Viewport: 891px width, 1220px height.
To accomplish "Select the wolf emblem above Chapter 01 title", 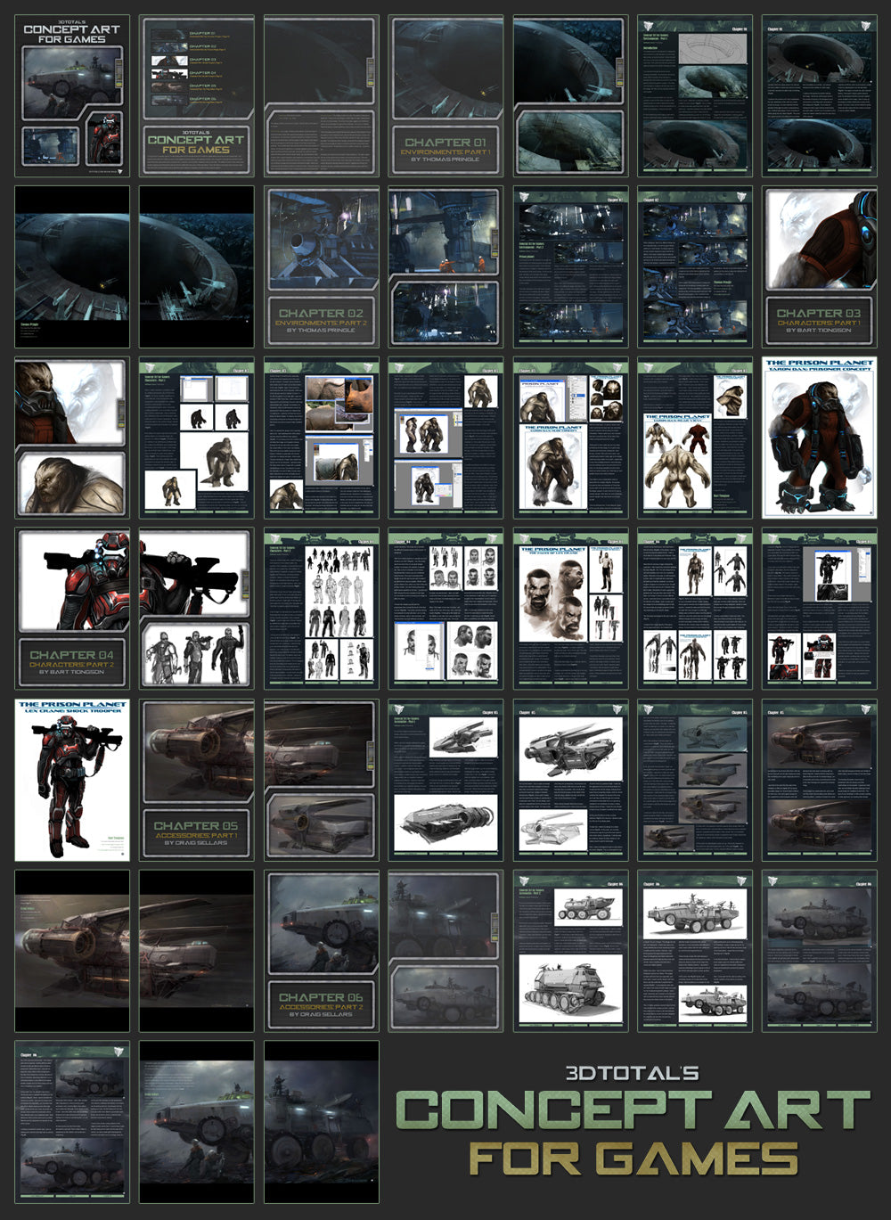I will click(x=648, y=25).
